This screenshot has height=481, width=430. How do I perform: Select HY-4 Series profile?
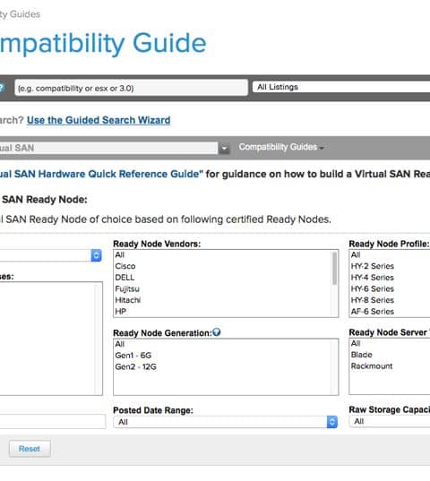pyautogui.click(x=390, y=278)
